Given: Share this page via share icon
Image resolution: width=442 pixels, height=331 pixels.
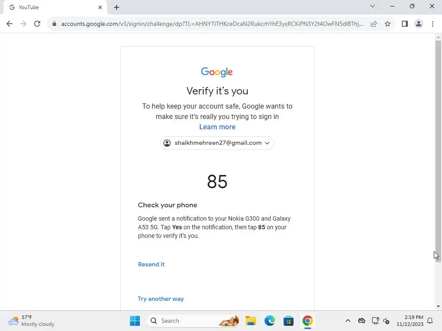Looking at the screenshot, I should click(x=374, y=24).
